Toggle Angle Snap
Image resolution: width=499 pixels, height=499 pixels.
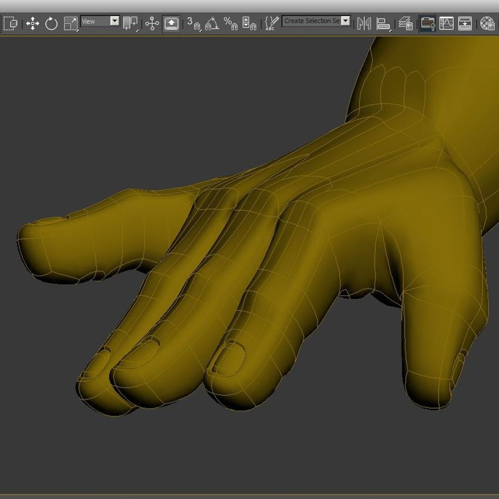point(212,24)
